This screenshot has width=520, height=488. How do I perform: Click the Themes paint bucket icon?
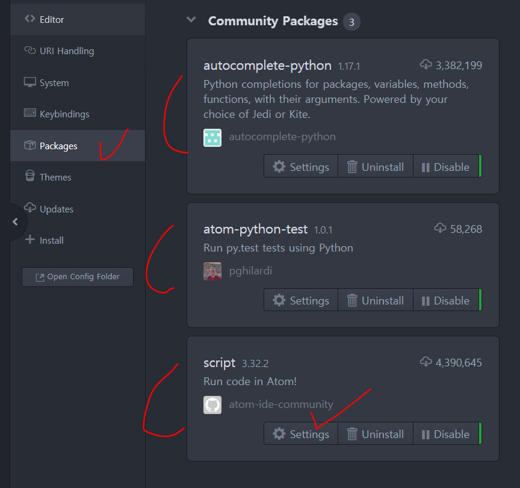(x=30, y=176)
